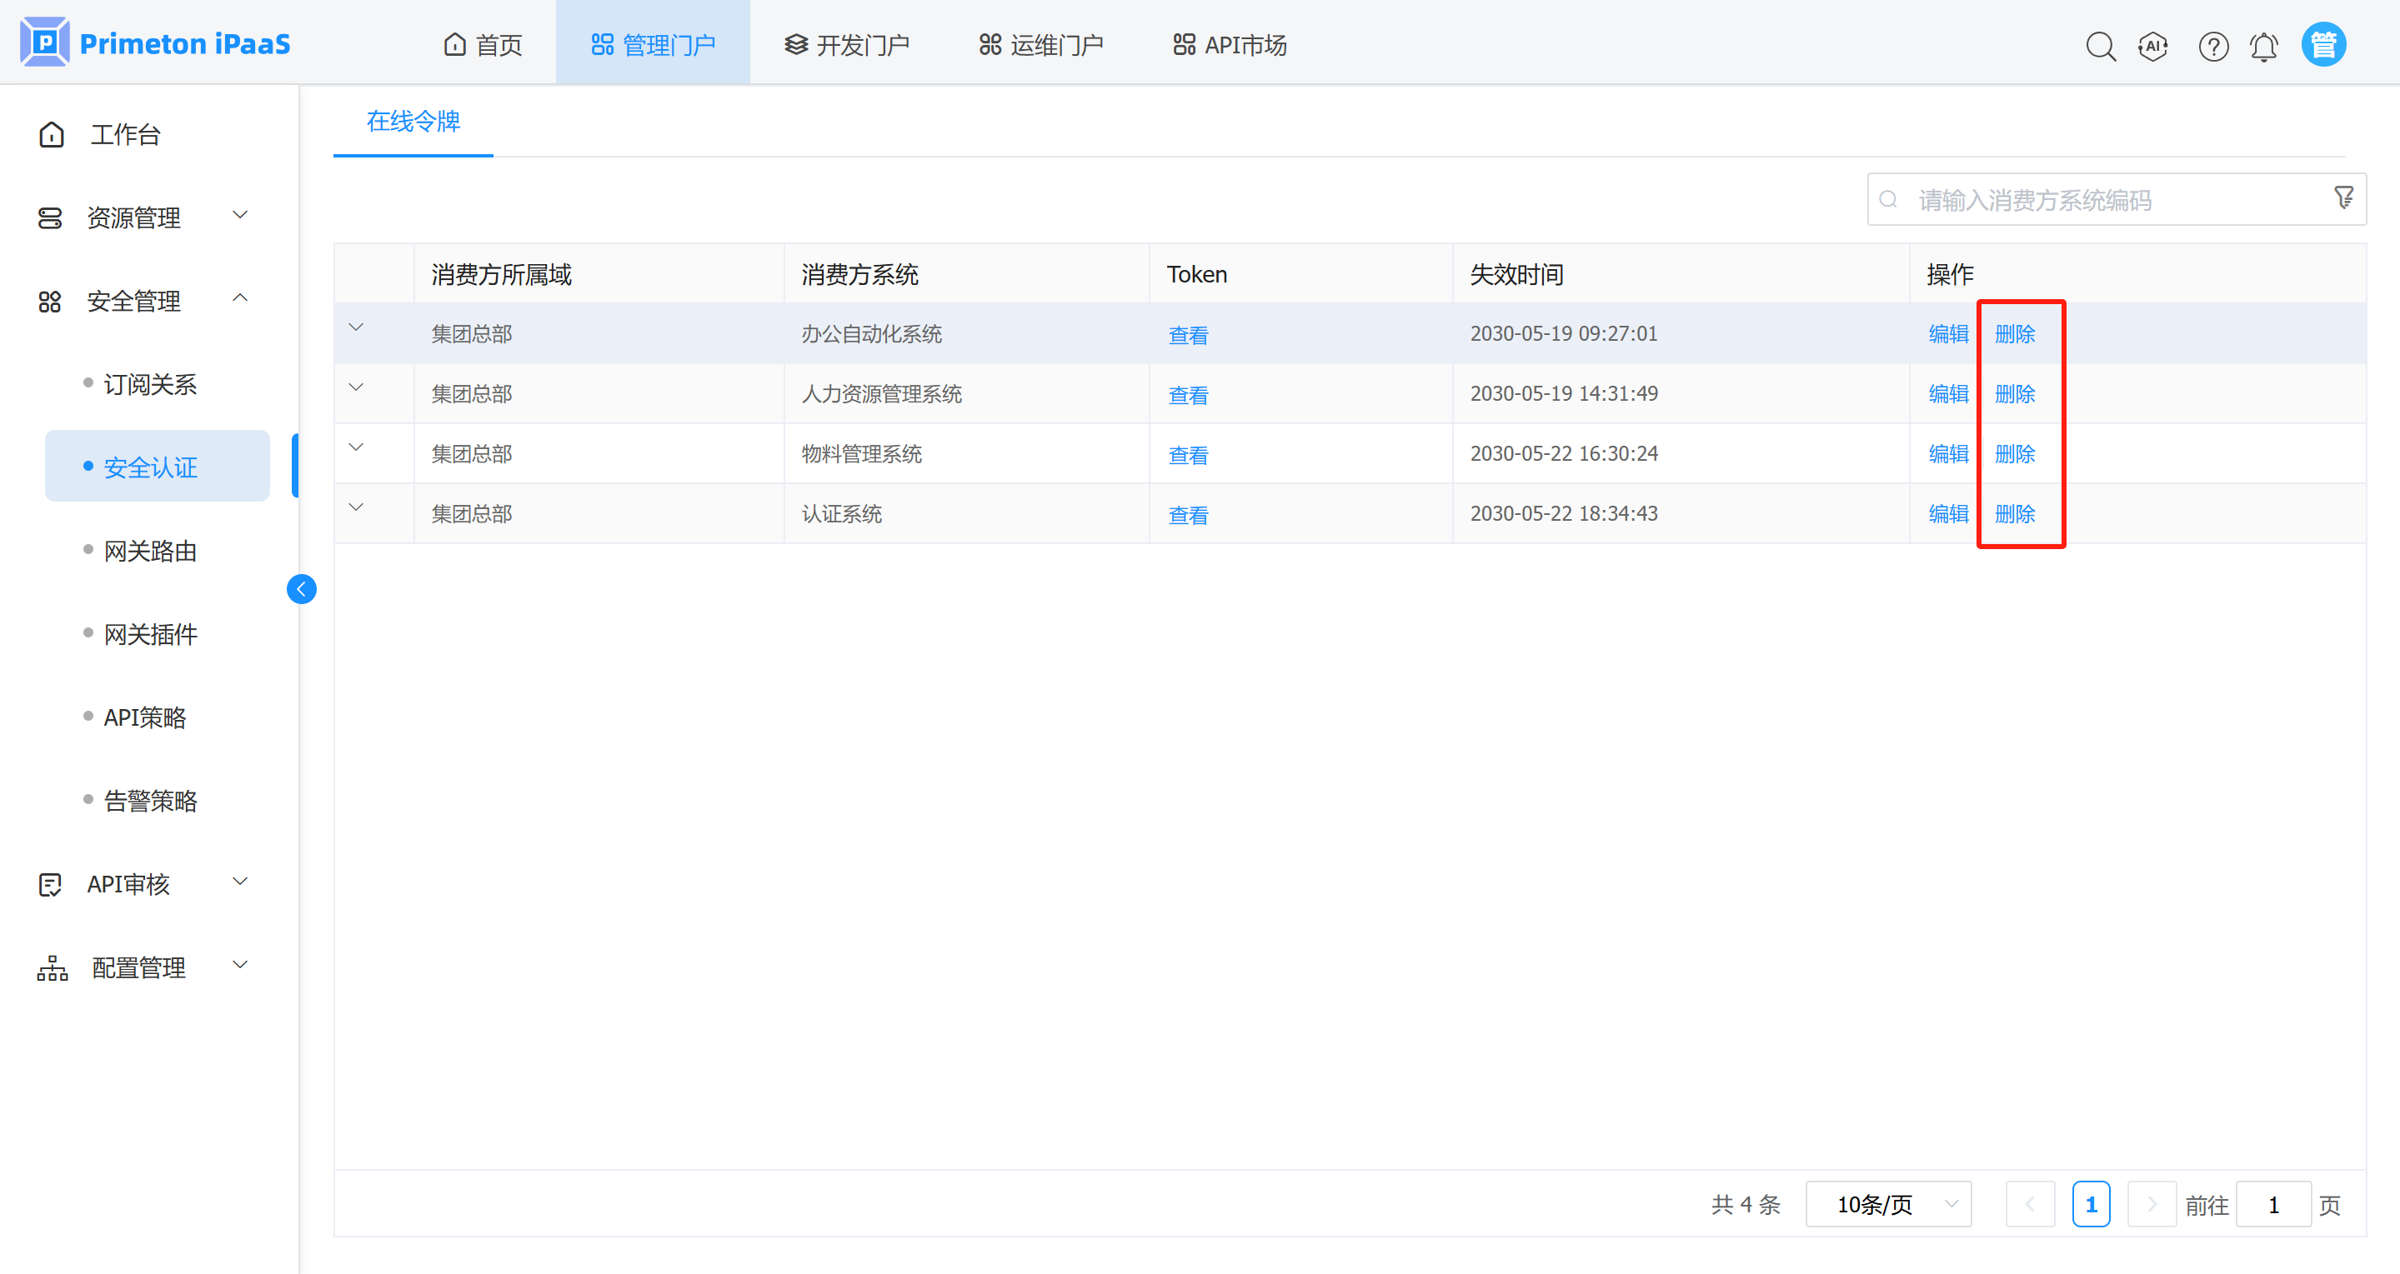Click the filter funnel icon in search box
Screen dimensions: 2400x1274
pos(2343,197)
